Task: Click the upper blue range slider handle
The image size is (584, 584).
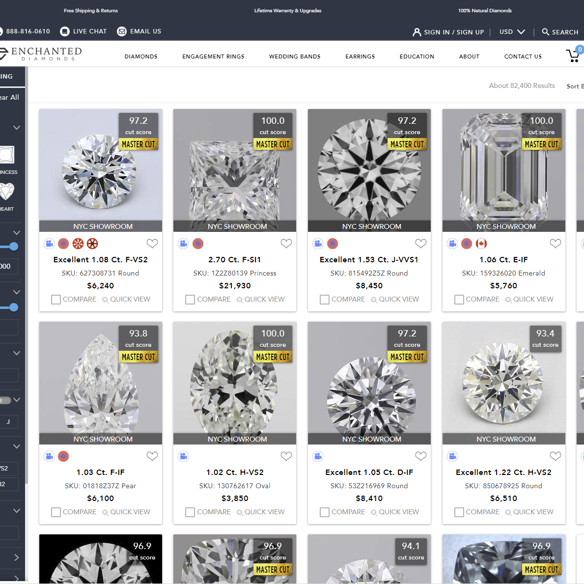Action: click(x=14, y=247)
